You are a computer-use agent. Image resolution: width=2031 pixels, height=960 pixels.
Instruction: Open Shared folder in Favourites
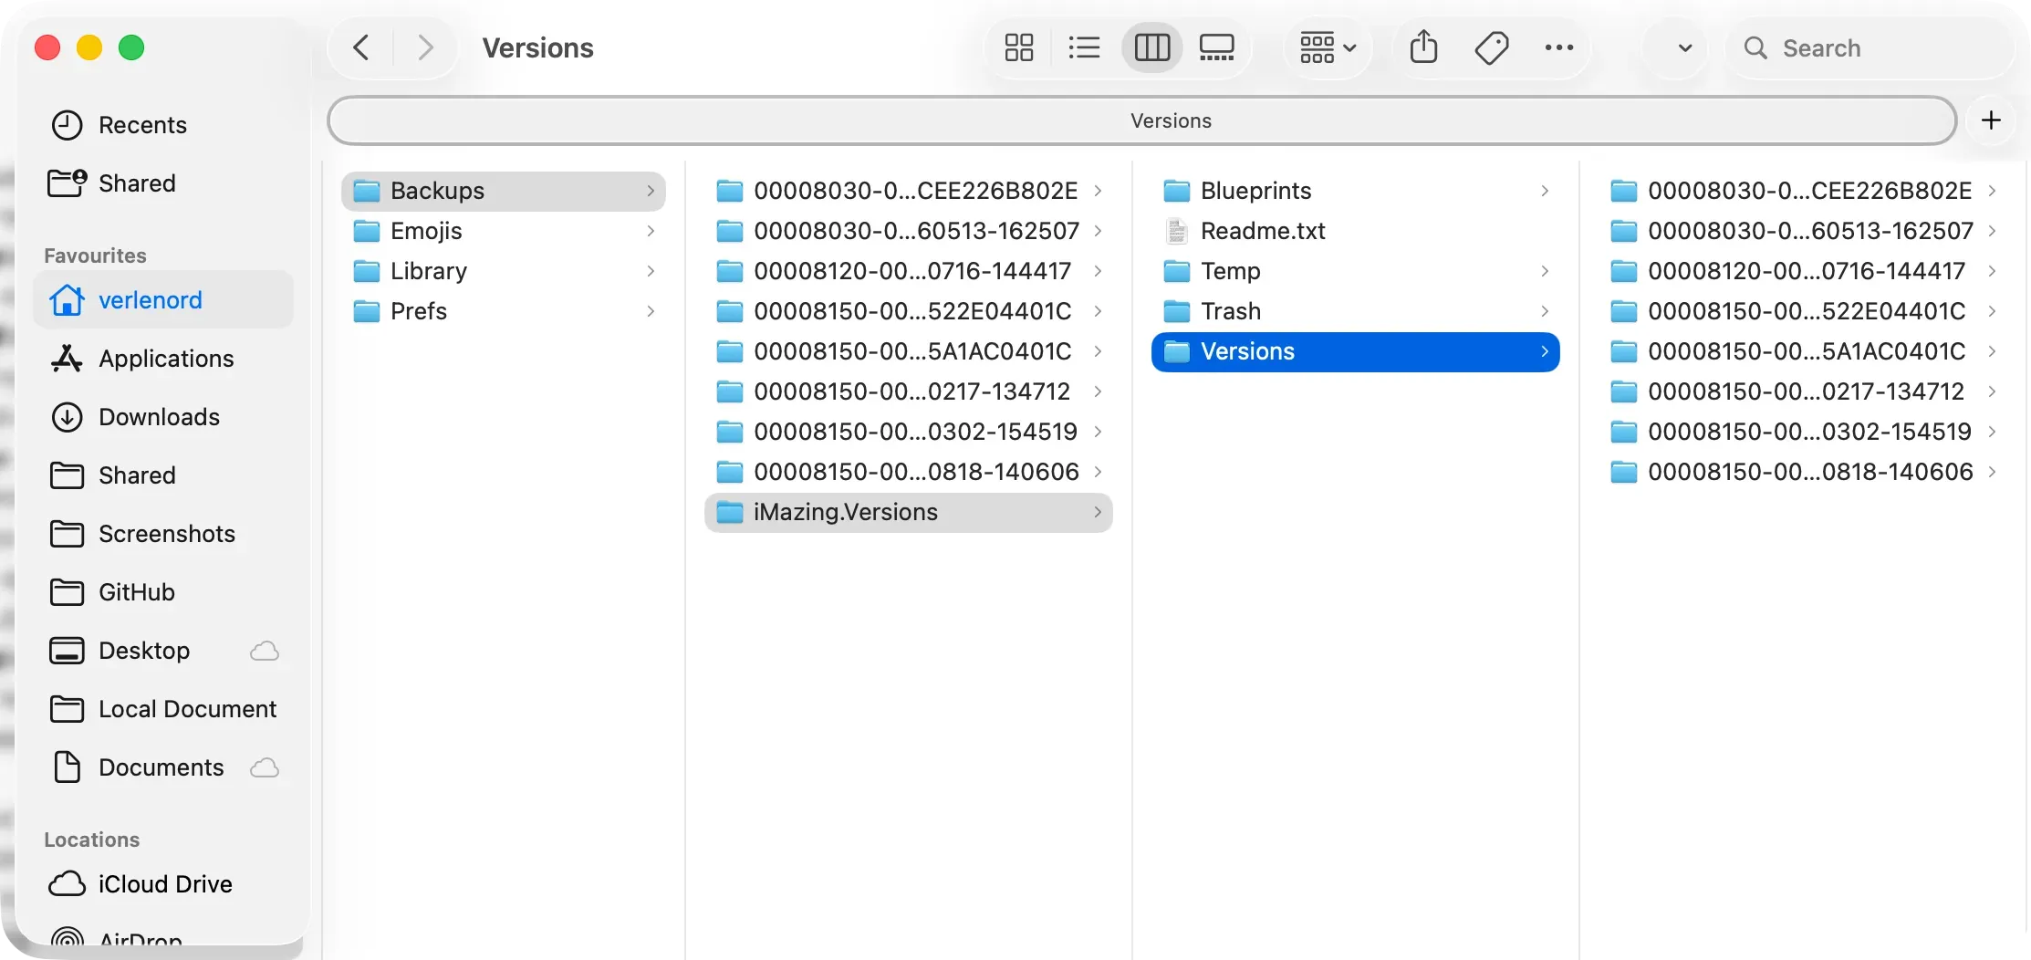(x=164, y=475)
